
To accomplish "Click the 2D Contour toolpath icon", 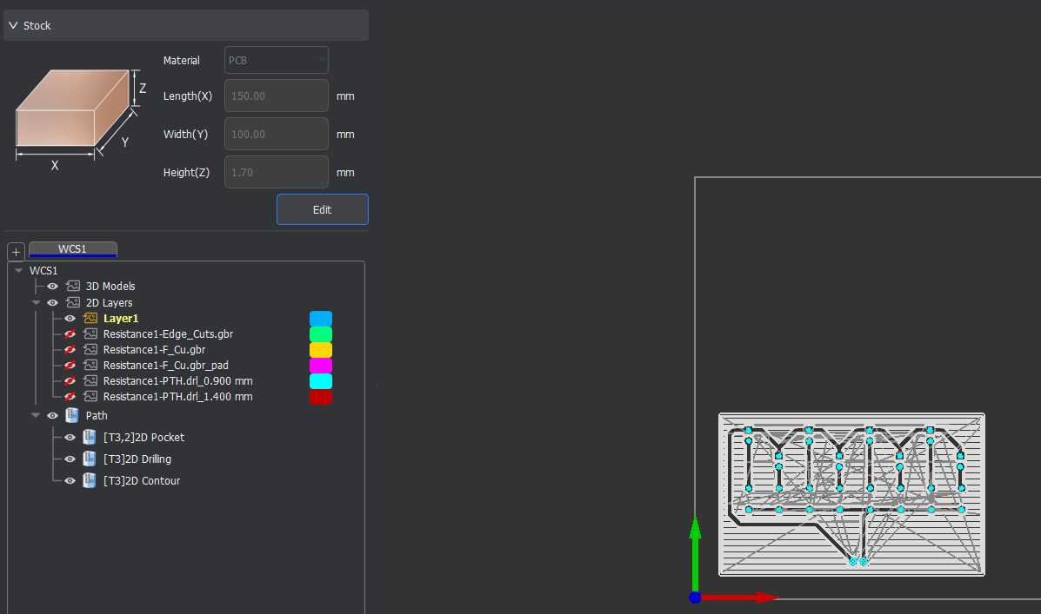I will click(90, 481).
